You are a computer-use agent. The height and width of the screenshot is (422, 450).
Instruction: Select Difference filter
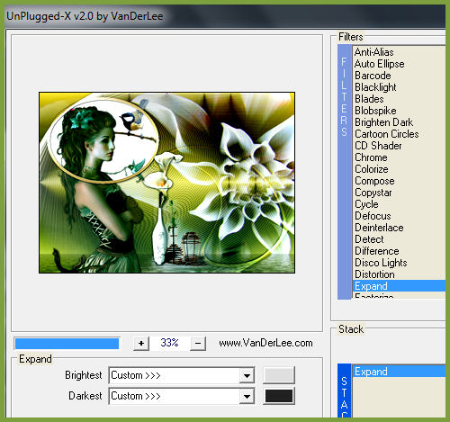coord(399,251)
